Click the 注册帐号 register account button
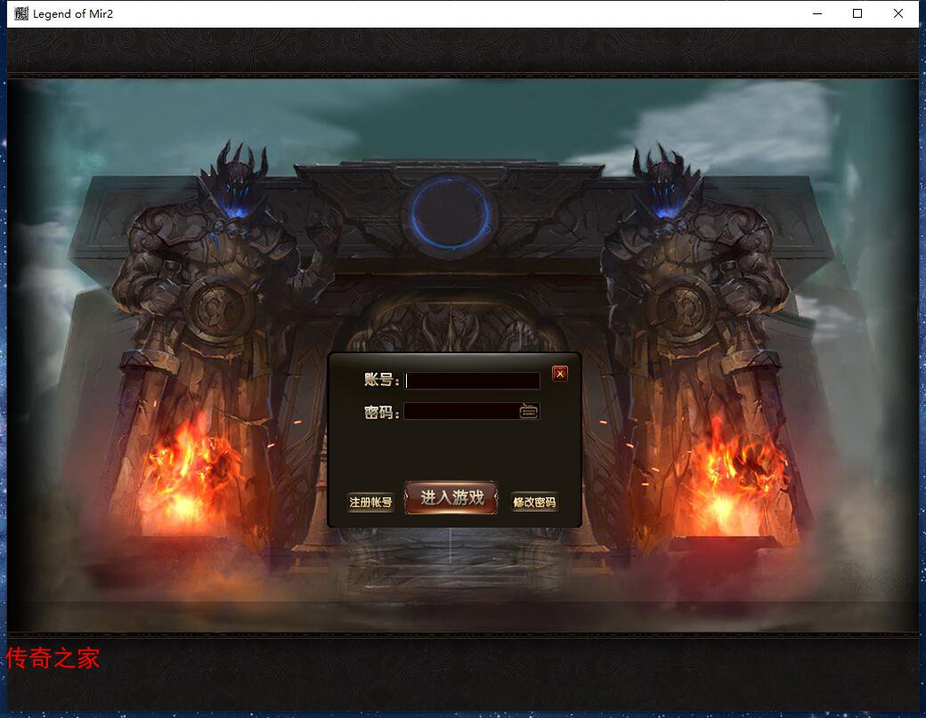 [x=370, y=502]
